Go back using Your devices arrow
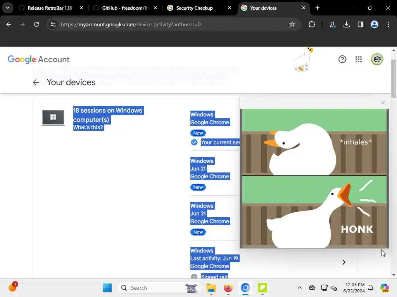 coord(36,82)
